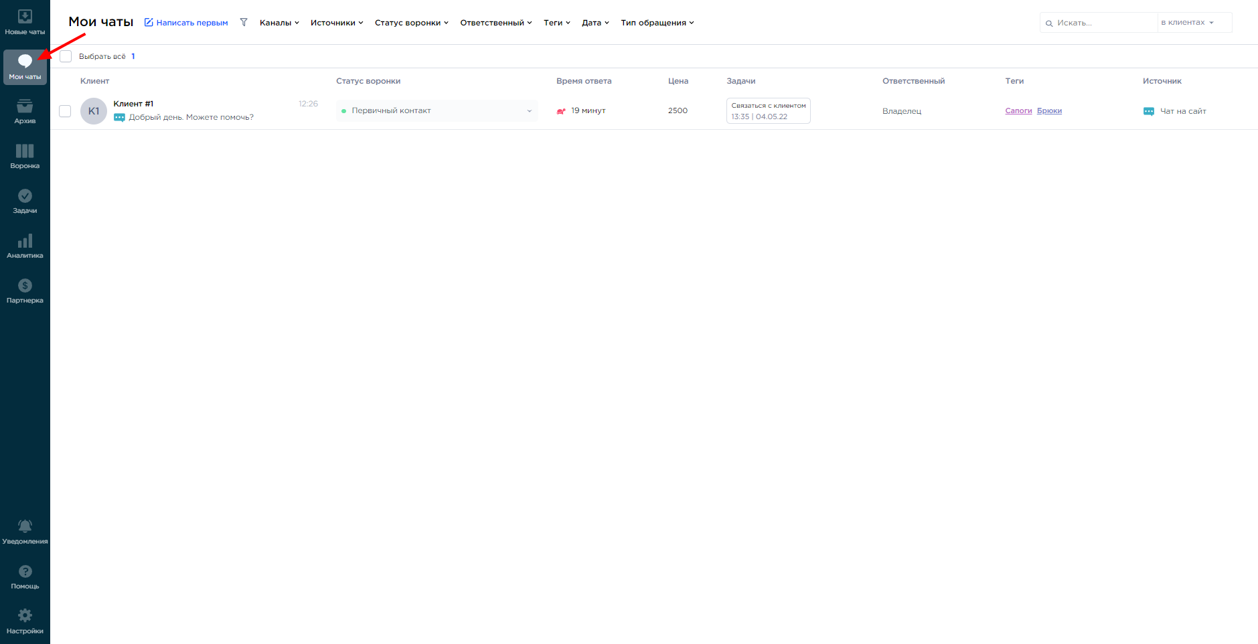Click the 19 минут response time

pyautogui.click(x=588, y=110)
